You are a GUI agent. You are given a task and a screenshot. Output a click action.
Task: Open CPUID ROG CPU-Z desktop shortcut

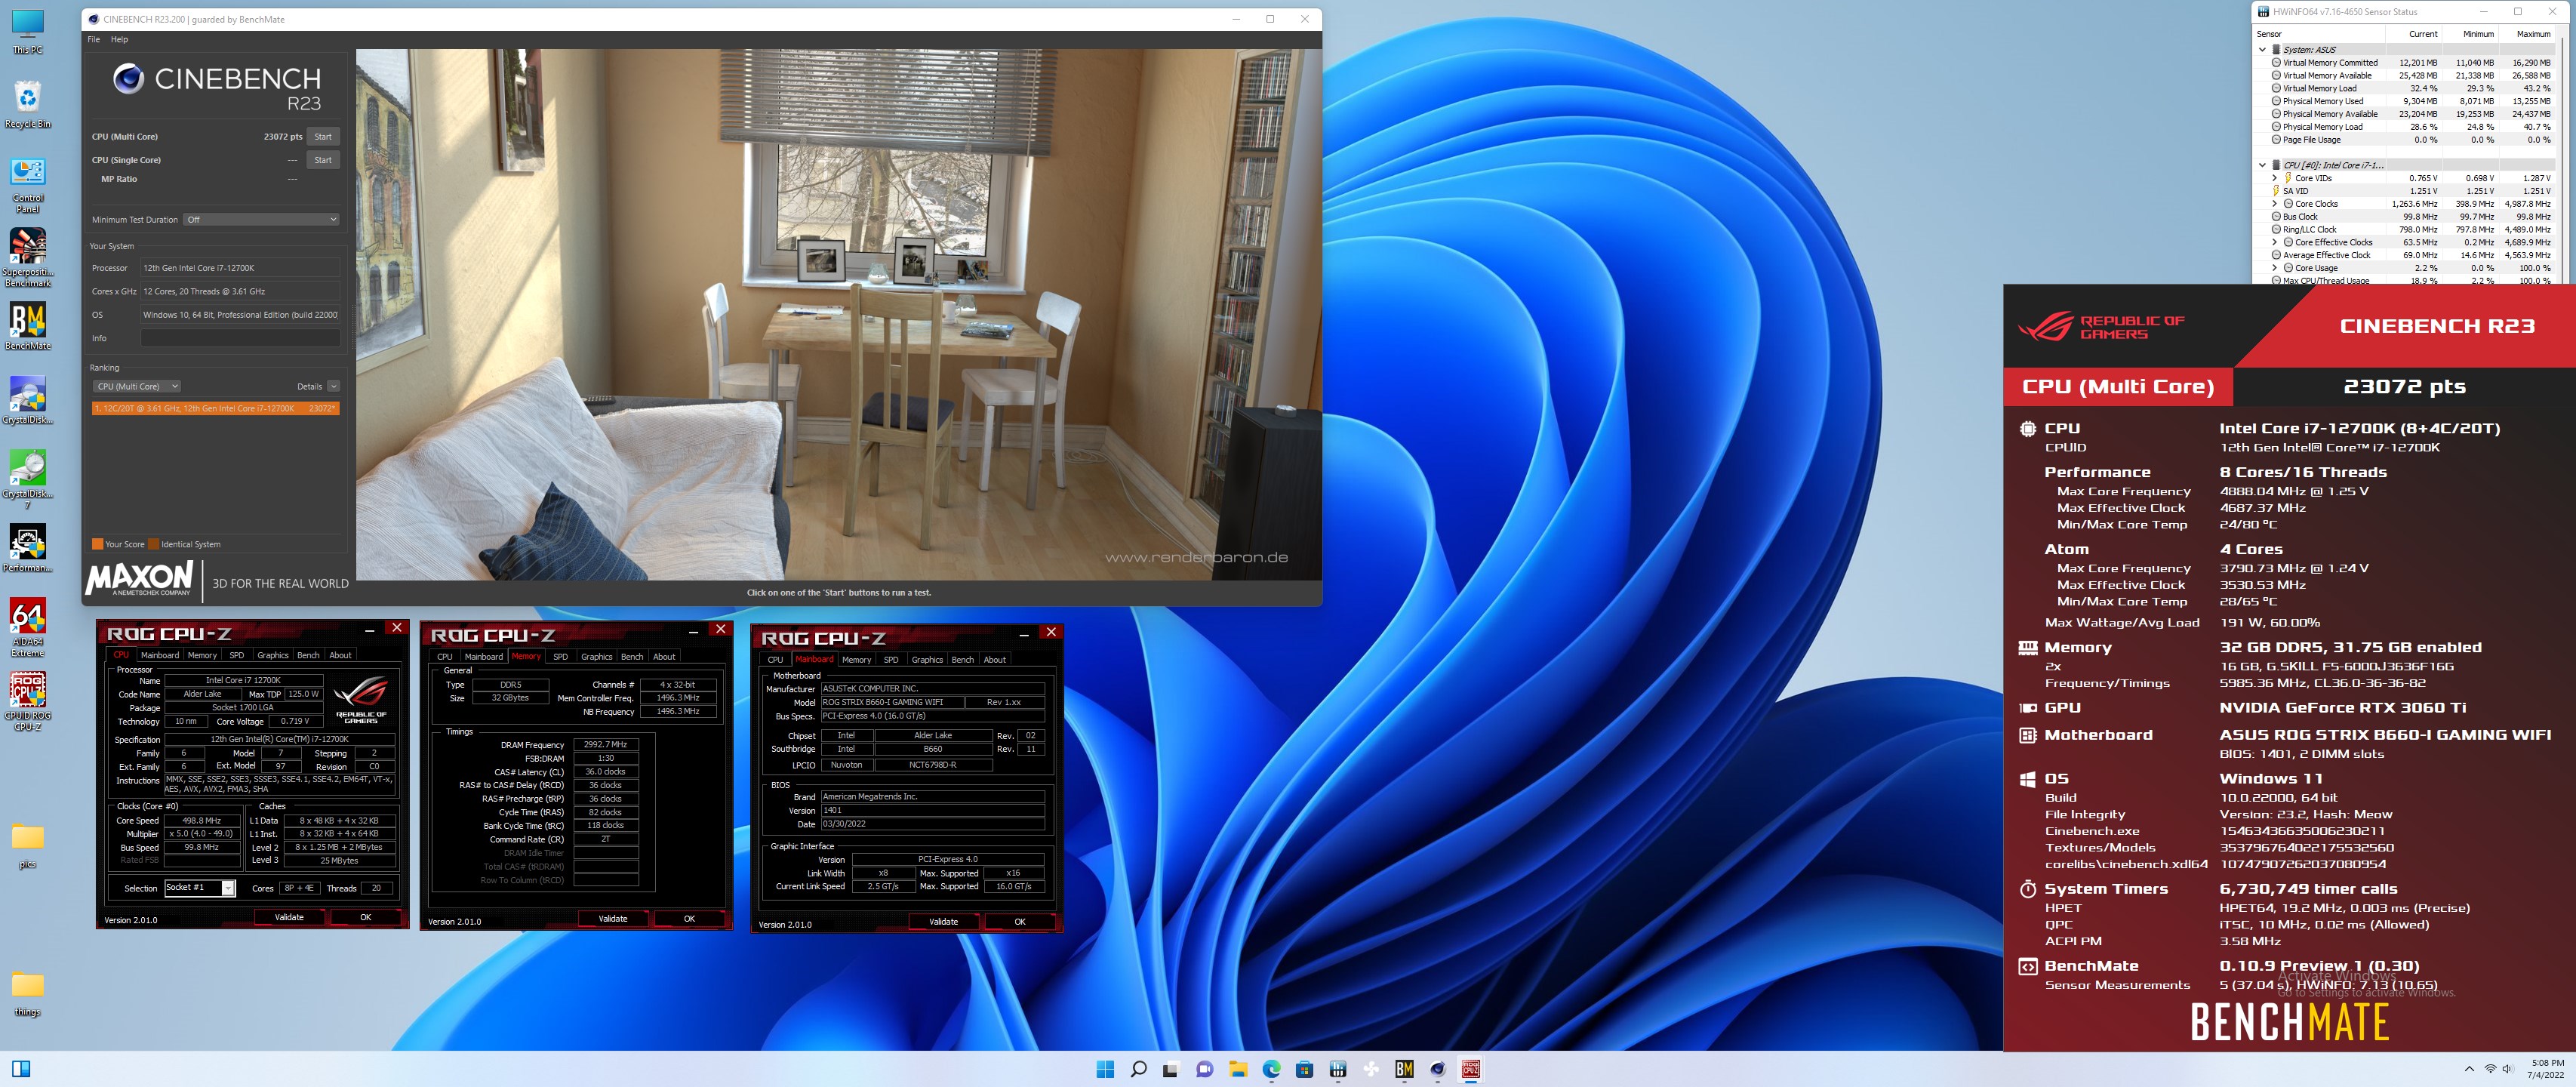27,701
